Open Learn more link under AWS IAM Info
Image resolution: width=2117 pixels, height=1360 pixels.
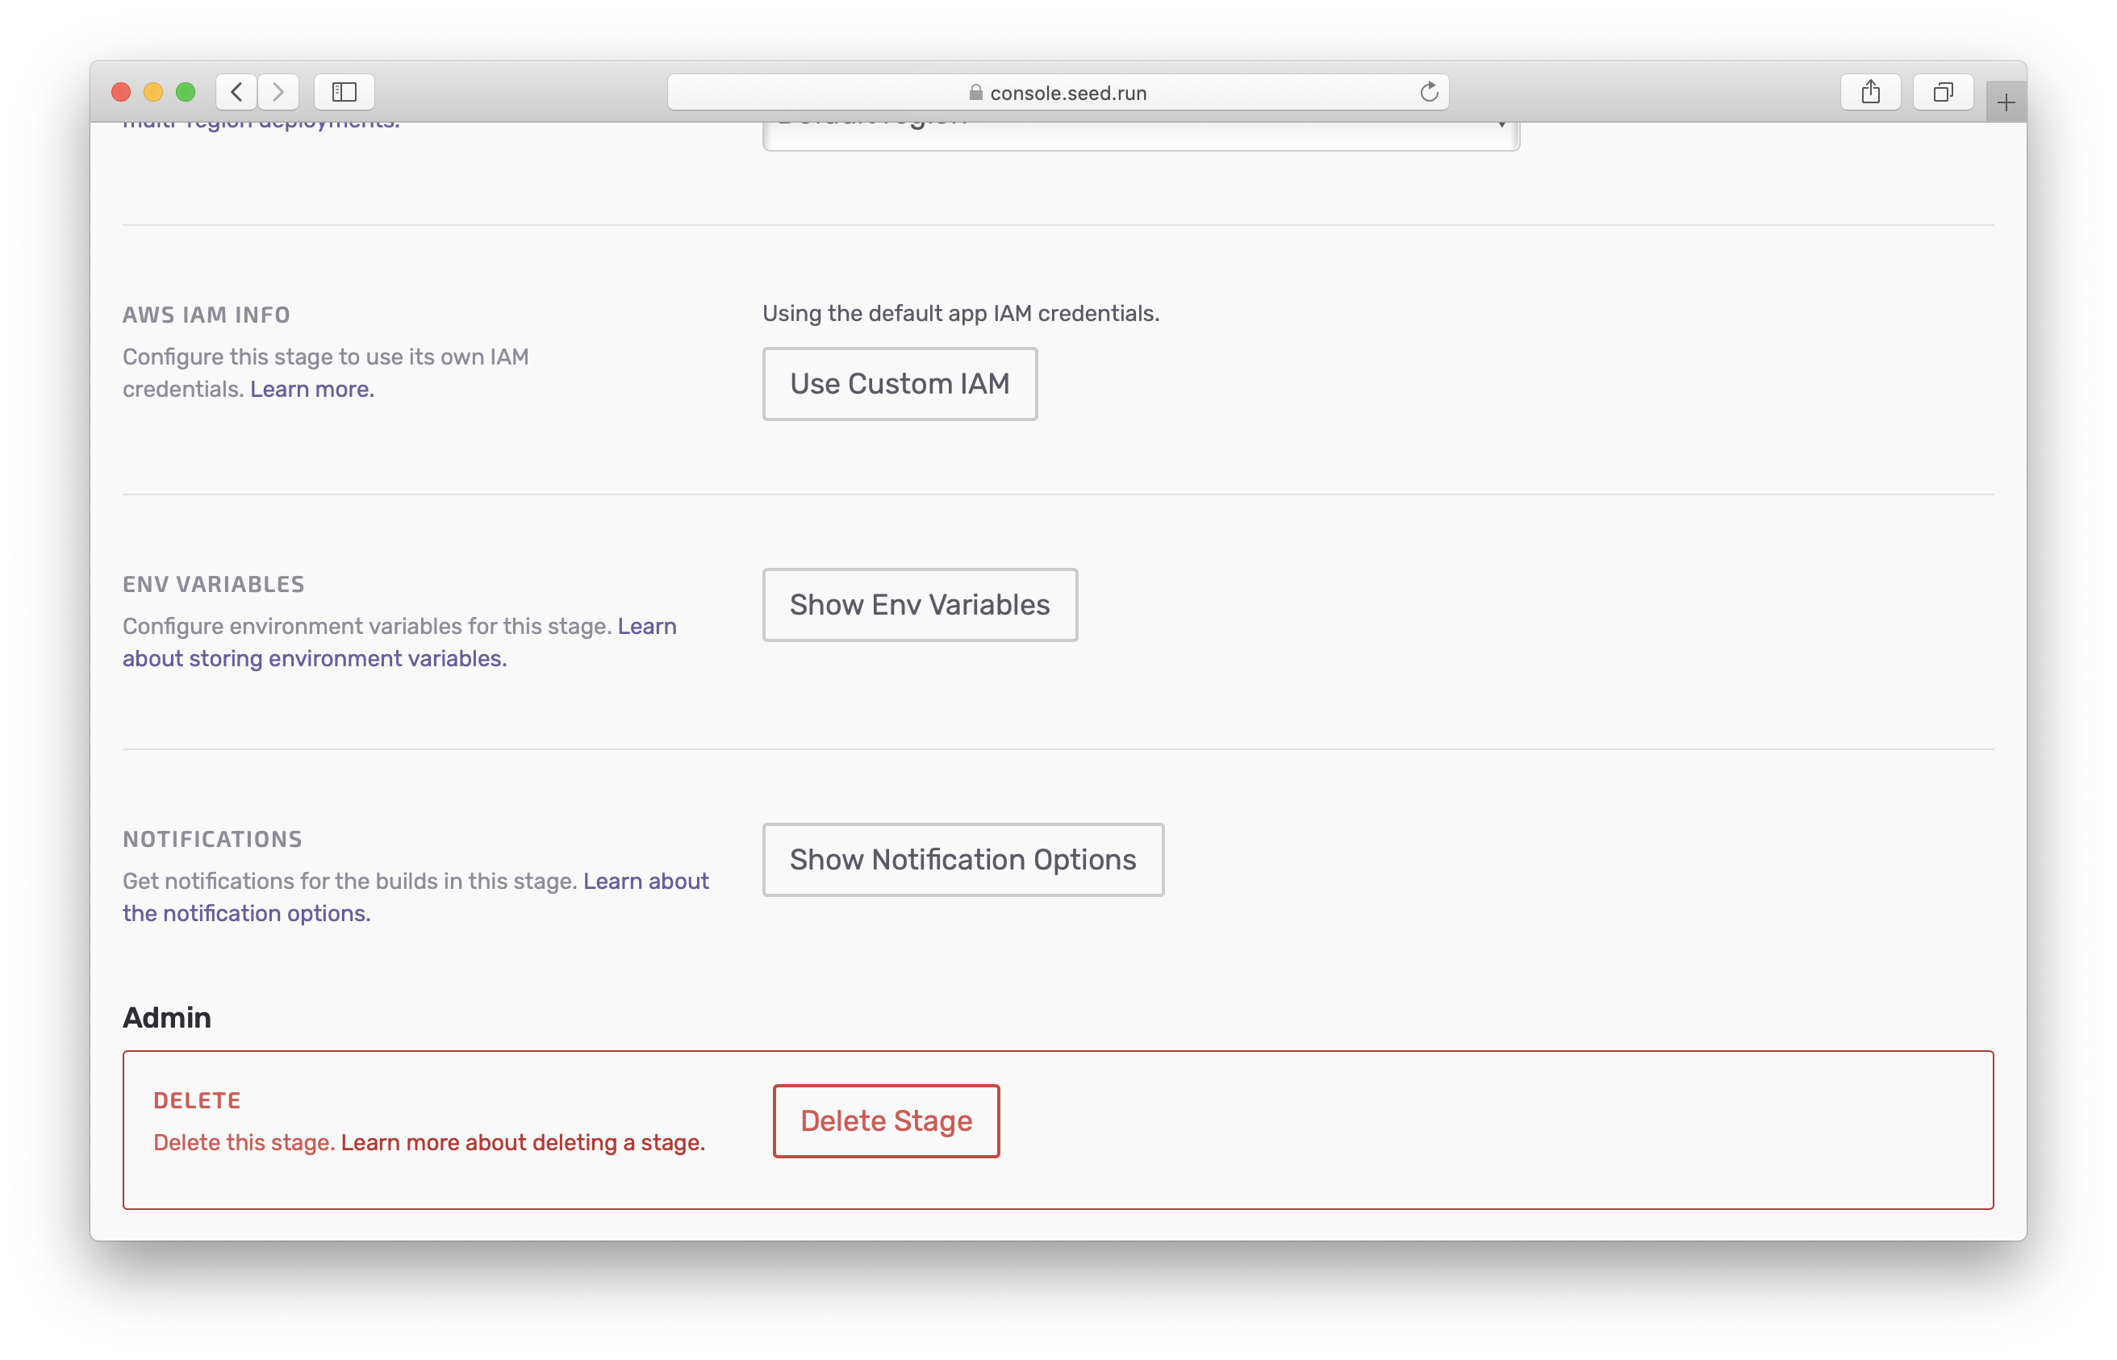[311, 390]
